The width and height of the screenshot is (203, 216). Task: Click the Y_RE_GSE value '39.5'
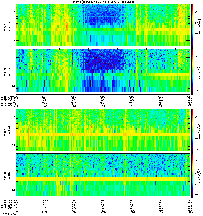pos(16,203)
